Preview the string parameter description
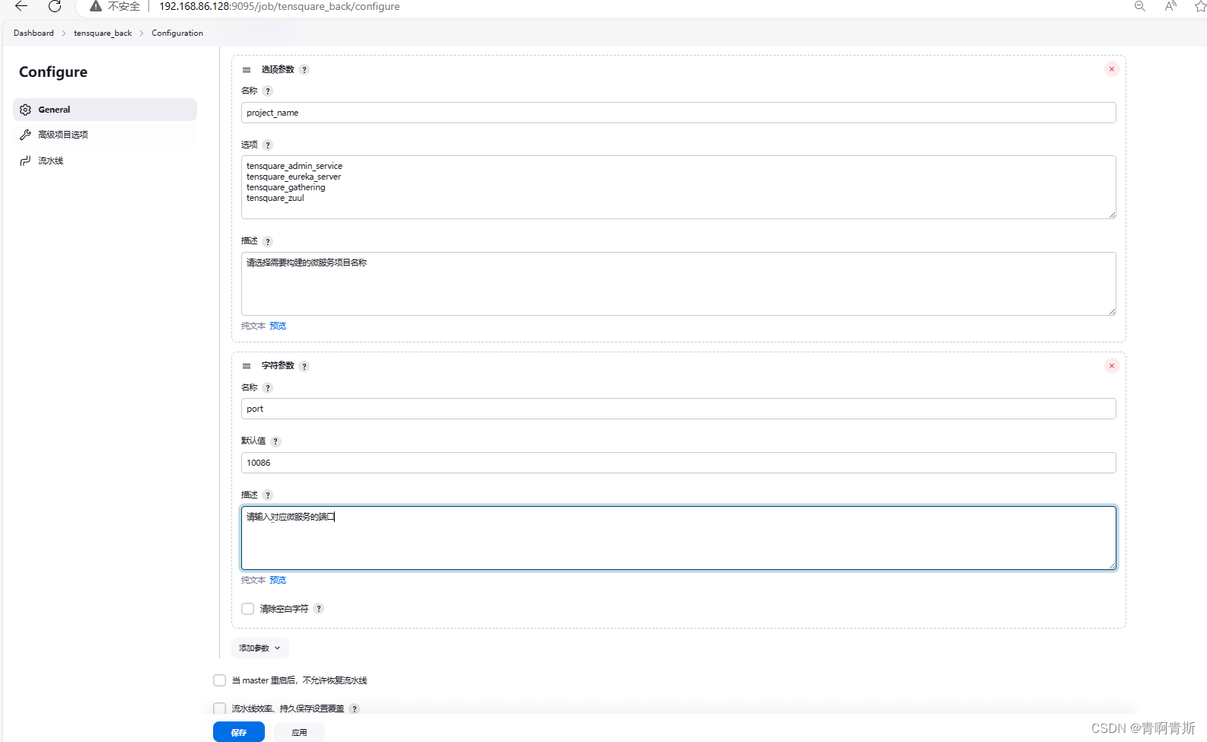Viewport: 1207px width, 742px height. coord(278,580)
